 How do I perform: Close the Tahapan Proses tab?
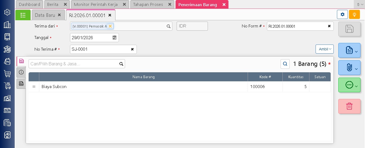point(170,5)
